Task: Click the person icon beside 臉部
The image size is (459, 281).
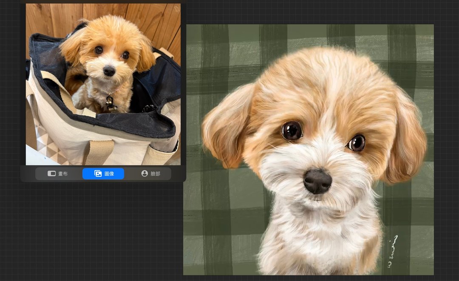Action: (x=144, y=173)
